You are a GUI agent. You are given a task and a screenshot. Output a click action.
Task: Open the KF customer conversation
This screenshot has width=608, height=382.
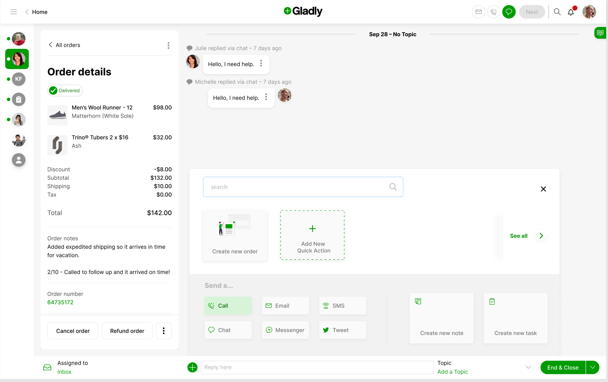(x=19, y=79)
